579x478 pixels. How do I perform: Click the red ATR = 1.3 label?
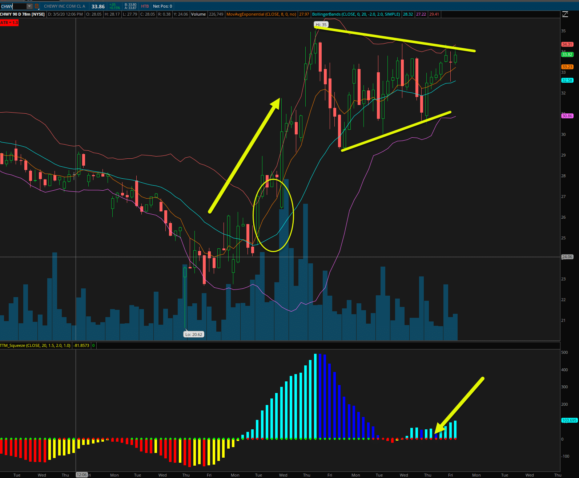pos(9,23)
